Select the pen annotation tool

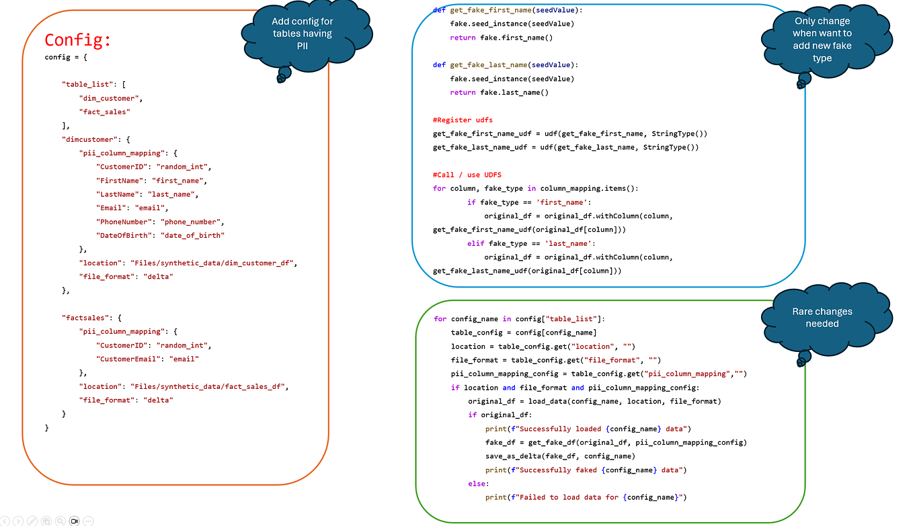tap(32, 521)
